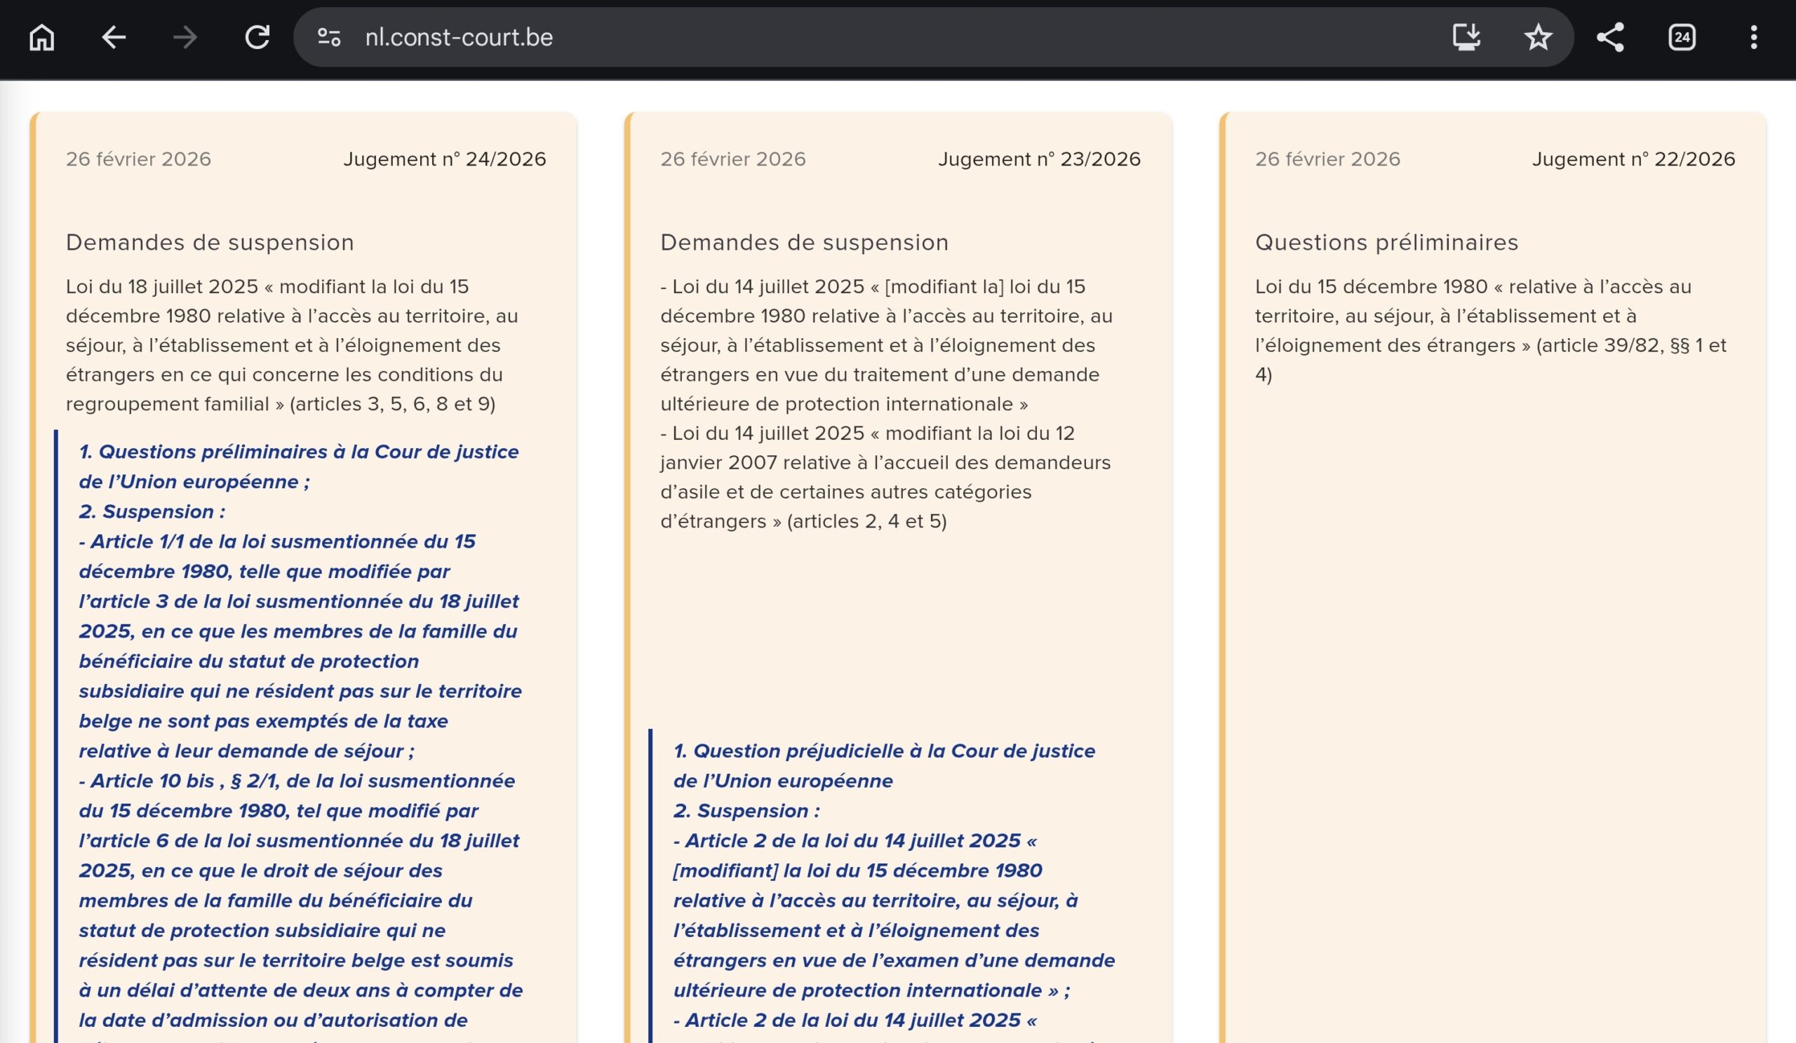This screenshot has height=1043, width=1796.
Task: Open Jugement n° 23/2026
Action: [1039, 159]
